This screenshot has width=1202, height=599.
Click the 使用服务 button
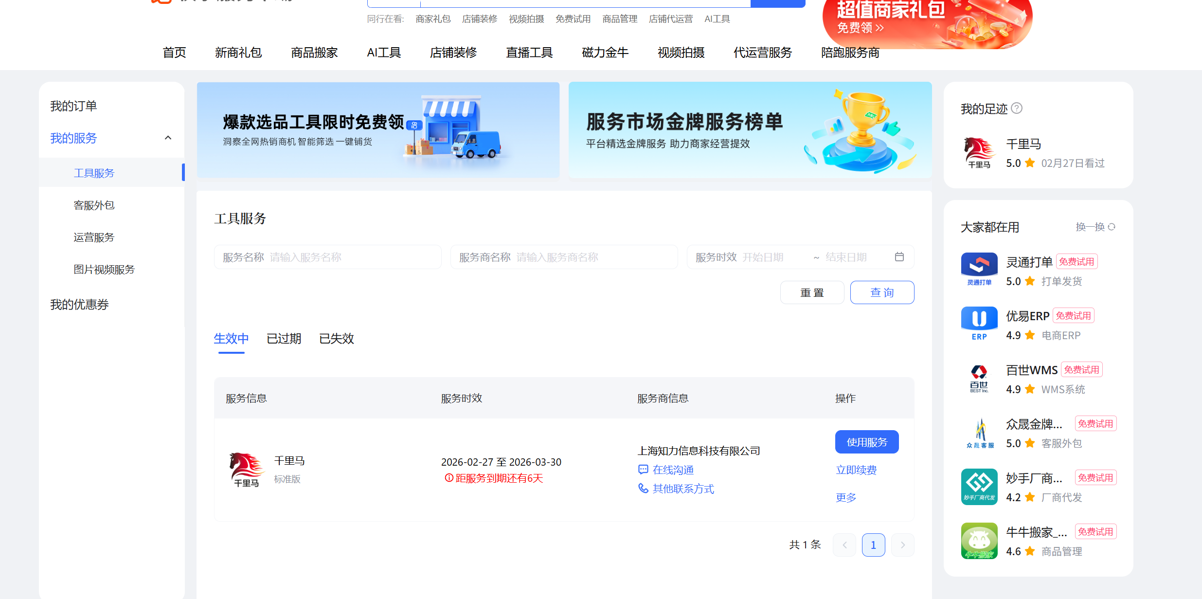pos(866,442)
